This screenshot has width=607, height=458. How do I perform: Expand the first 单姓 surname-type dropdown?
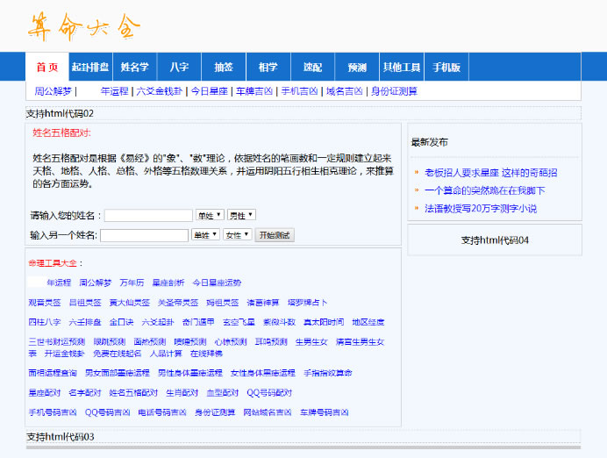click(210, 215)
